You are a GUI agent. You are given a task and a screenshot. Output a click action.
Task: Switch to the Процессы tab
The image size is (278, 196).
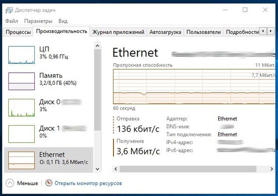18,32
